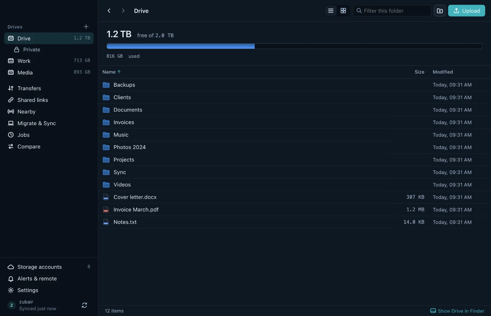Open the Jobs section

point(49,135)
